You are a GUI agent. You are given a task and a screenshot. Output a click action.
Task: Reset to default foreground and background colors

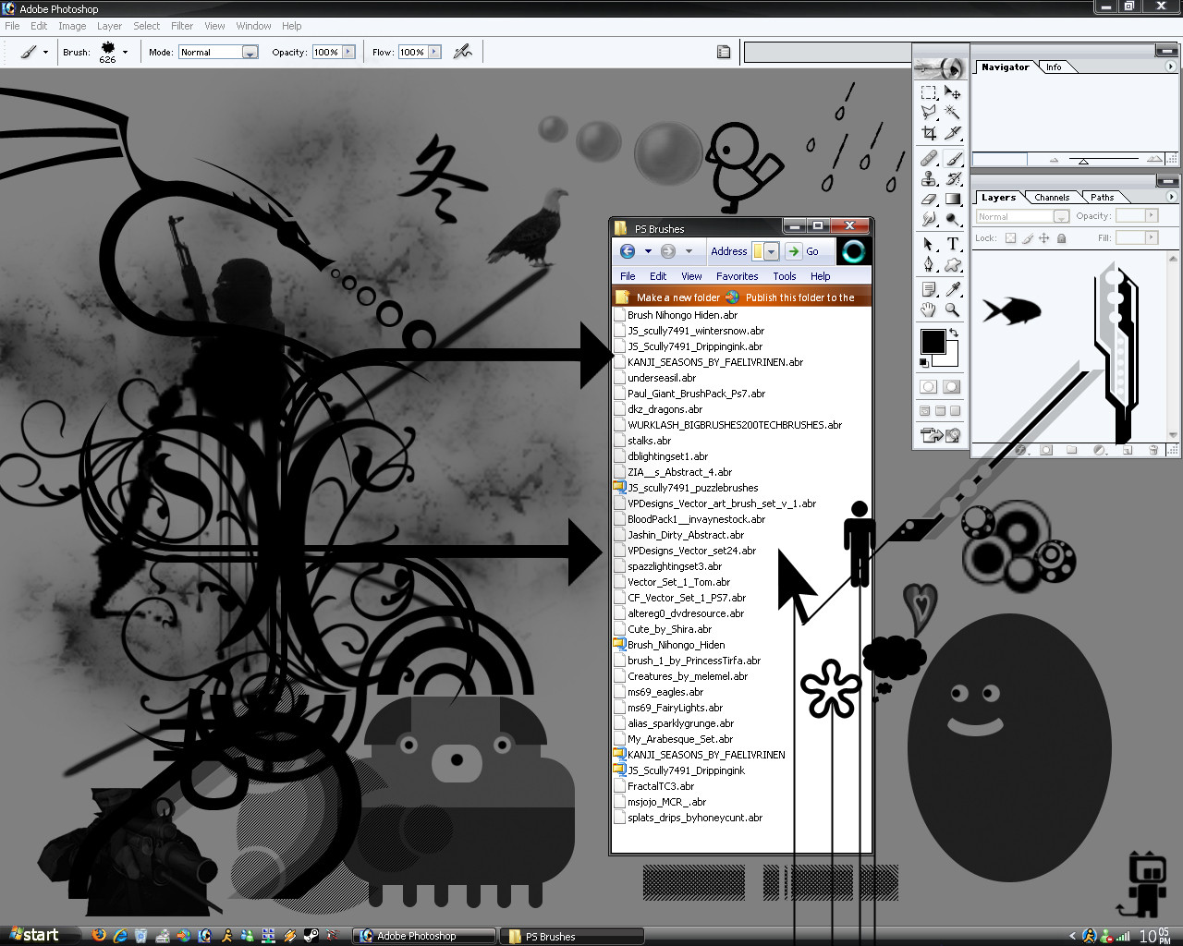[x=926, y=361]
